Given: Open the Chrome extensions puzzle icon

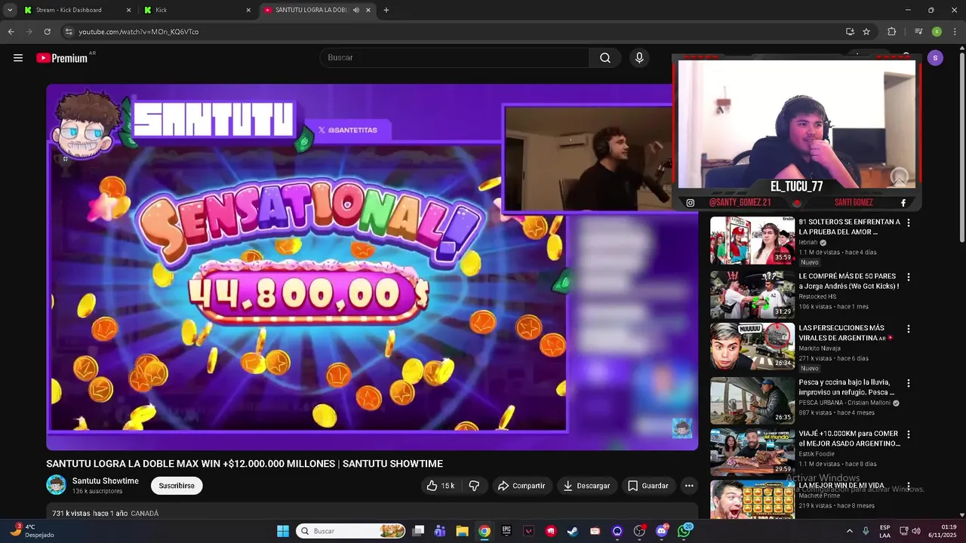Looking at the screenshot, I should pyautogui.click(x=891, y=32).
